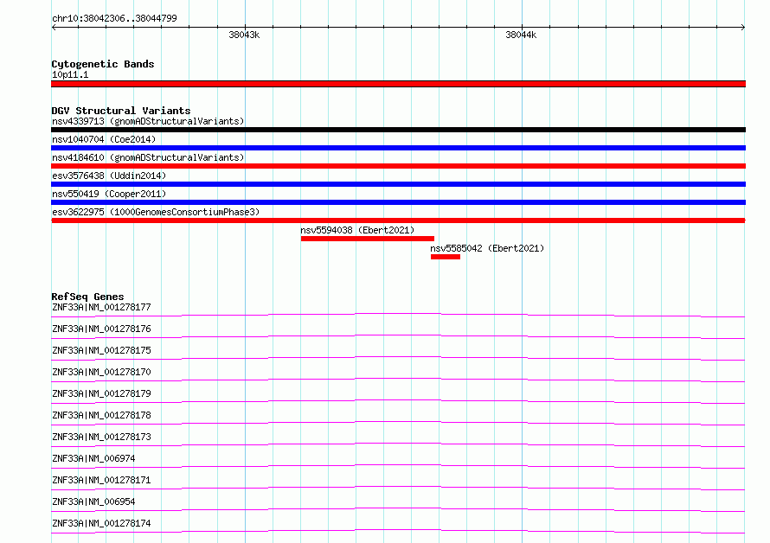Click the short red bar for nsv5585042
The image size is (770, 543).
tap(446, 257)
